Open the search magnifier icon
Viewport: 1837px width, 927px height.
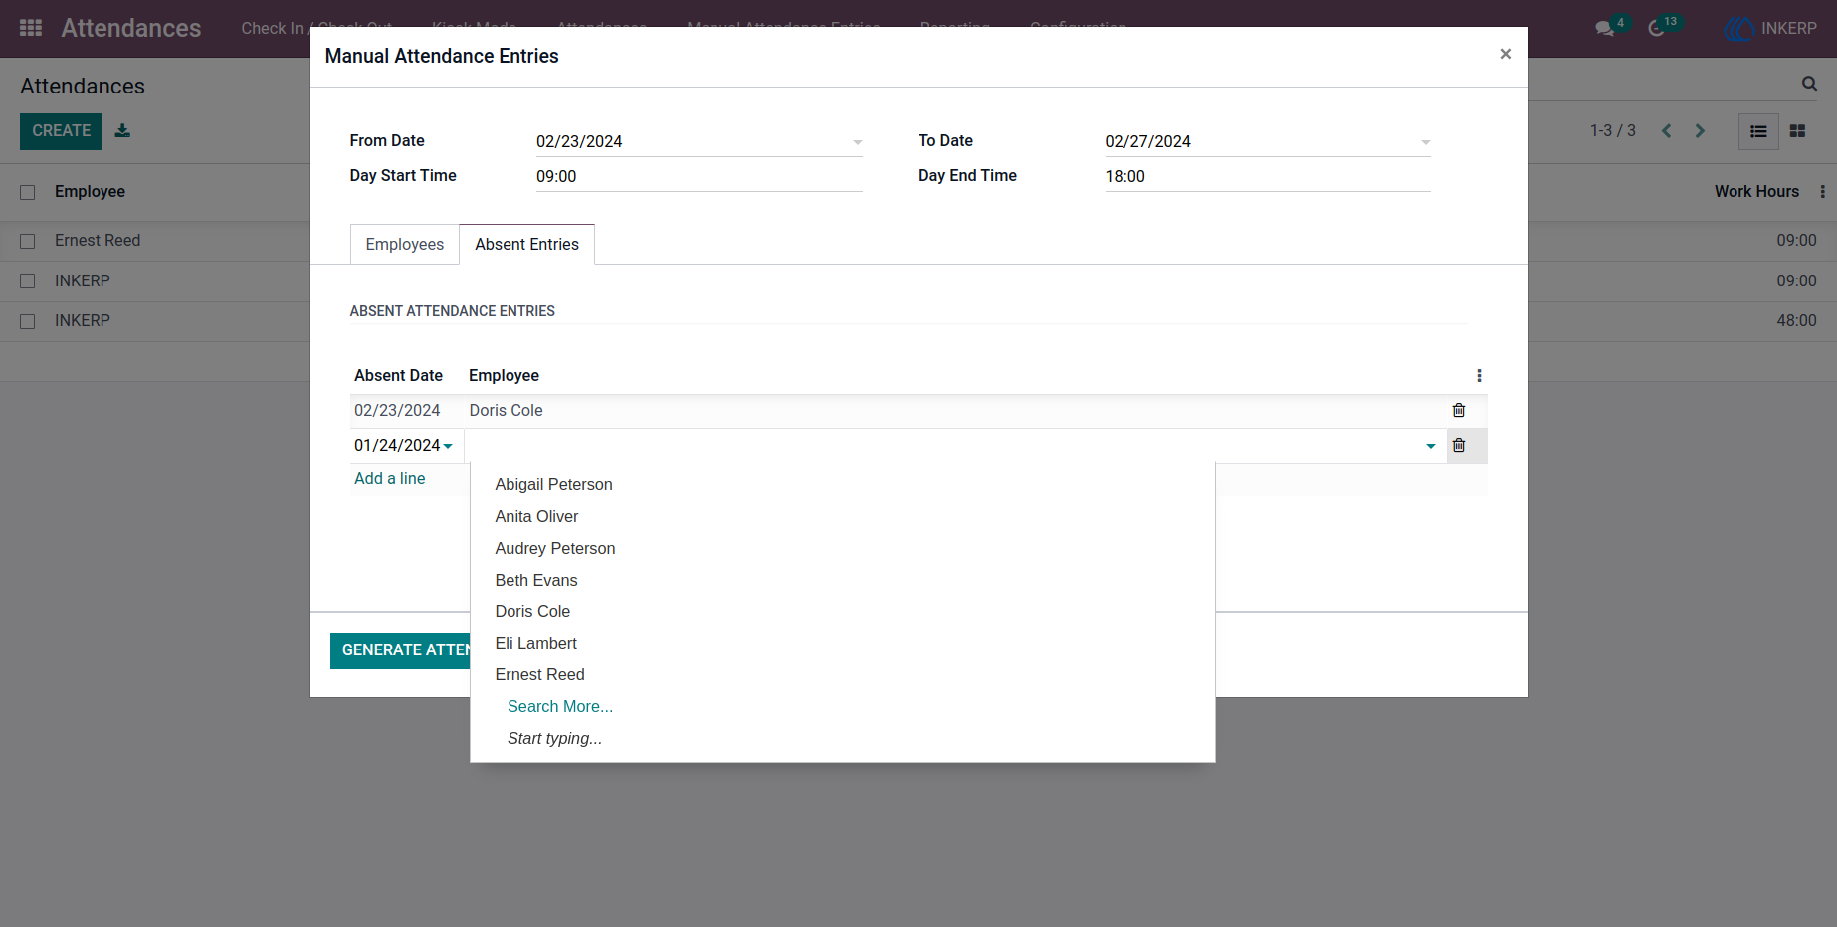[1809, 84]
